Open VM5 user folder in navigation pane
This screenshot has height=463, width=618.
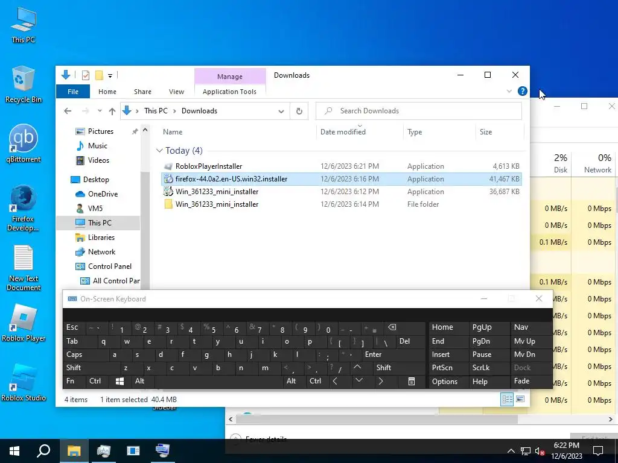coord(95,208)
